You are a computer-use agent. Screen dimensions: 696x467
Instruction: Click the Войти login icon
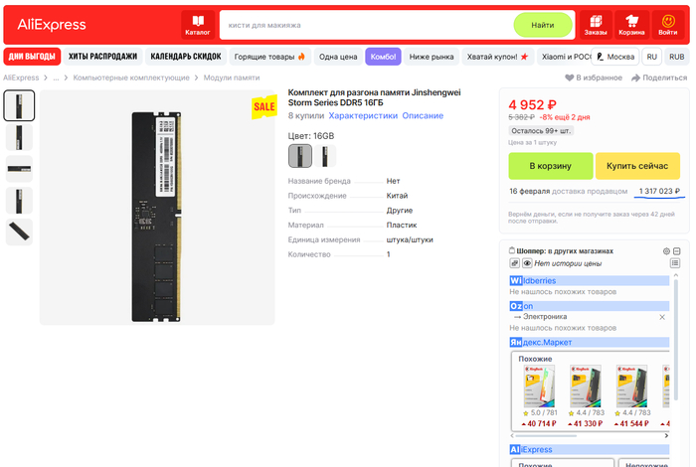pos(667,25)
